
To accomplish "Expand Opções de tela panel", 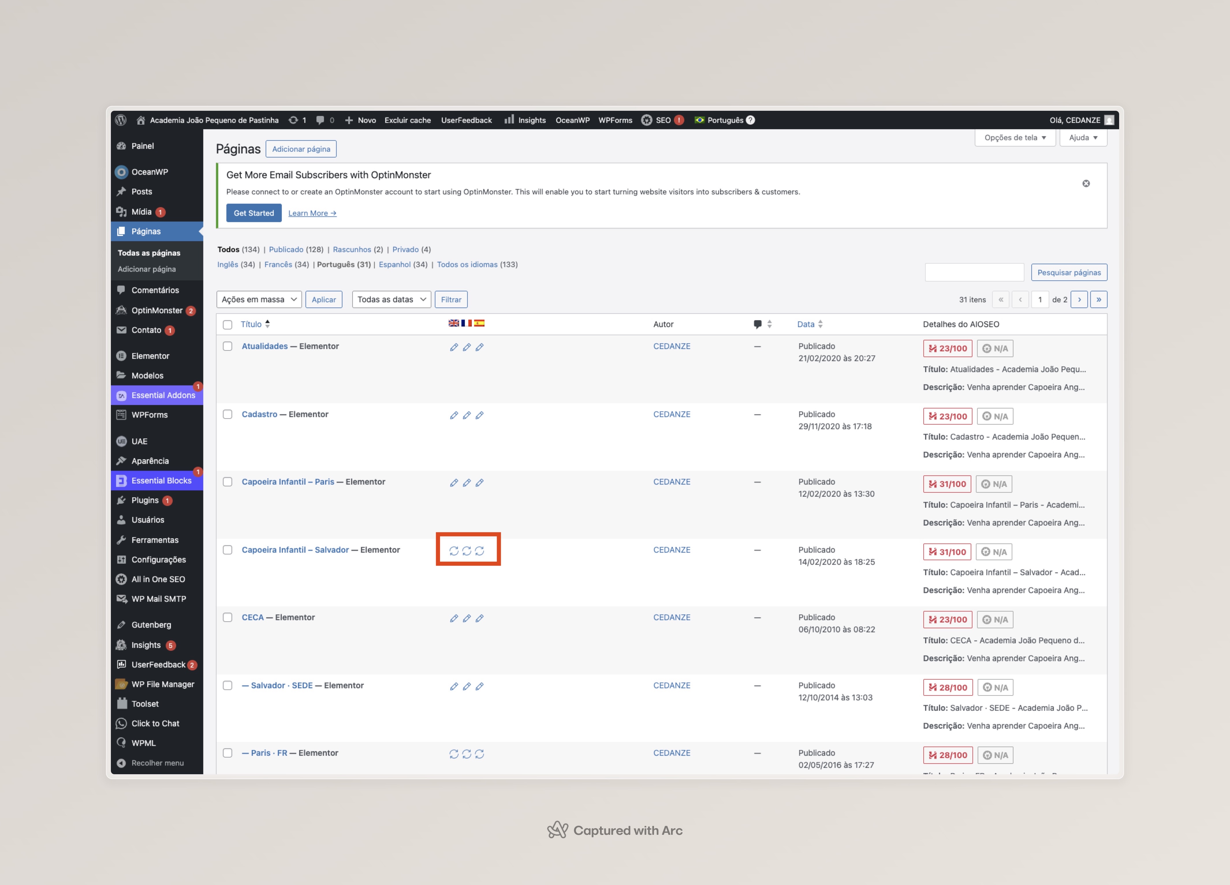I will tap(1015, 138).
